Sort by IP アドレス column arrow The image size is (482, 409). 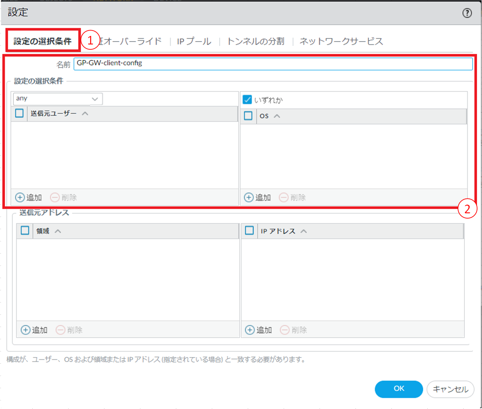pos(303,231)
